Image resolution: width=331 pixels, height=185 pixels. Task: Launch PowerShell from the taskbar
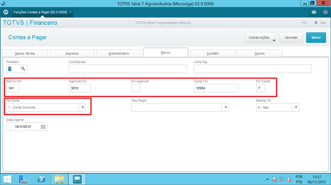(x=42, y=179)
